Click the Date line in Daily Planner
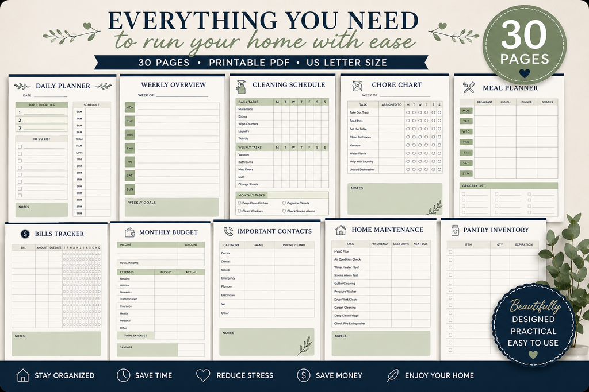This screenshot has height=392, width=589. (x=51, y=96)
